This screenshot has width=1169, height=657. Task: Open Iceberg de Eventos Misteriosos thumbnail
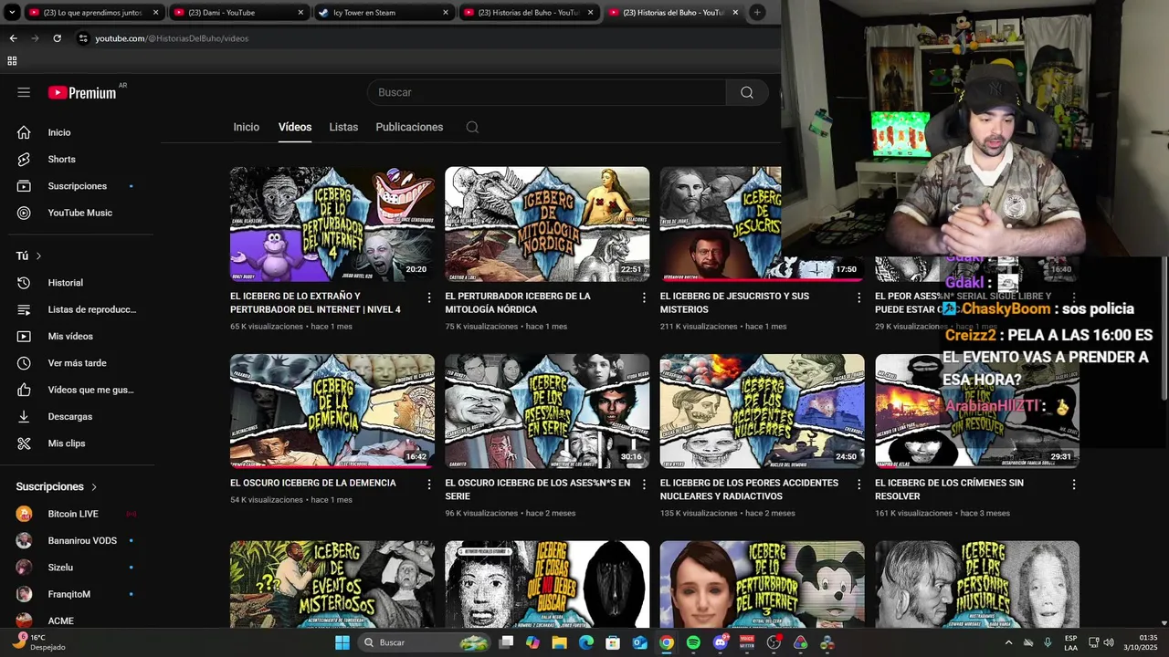(x=332, y=584)
